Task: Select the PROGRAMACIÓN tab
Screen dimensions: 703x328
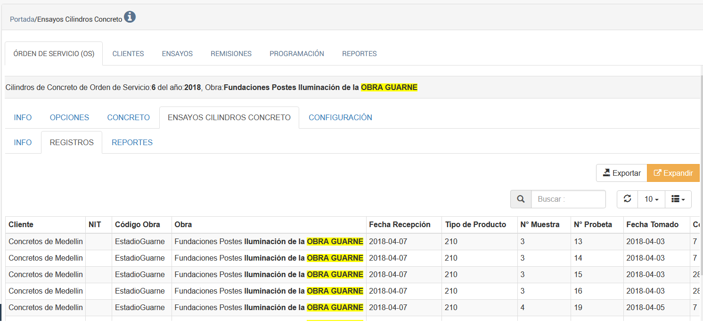Action: coord(296,54)
